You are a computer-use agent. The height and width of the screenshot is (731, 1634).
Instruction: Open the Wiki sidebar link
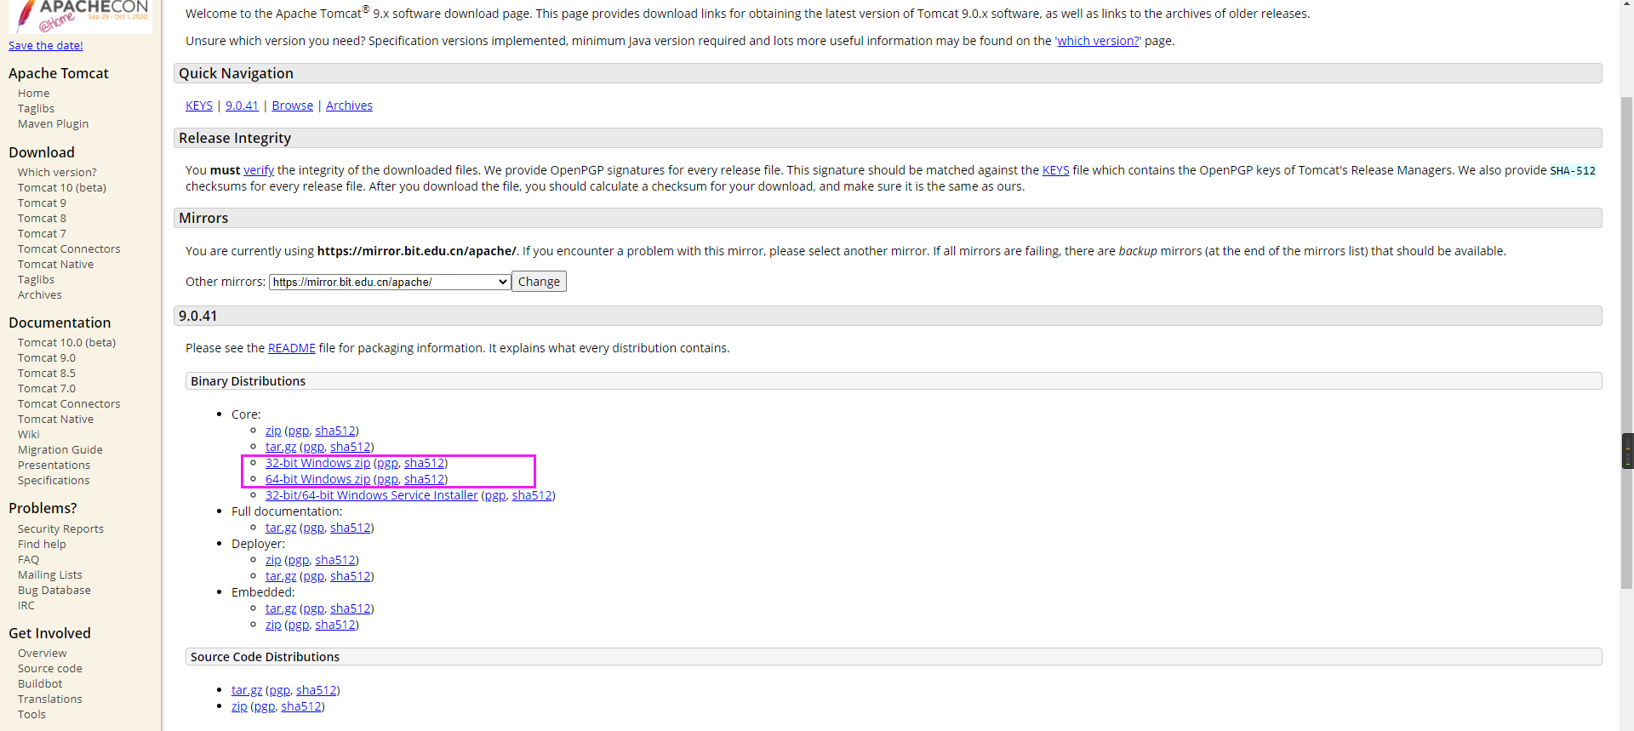pyautogui.click(x=29, y=435)
